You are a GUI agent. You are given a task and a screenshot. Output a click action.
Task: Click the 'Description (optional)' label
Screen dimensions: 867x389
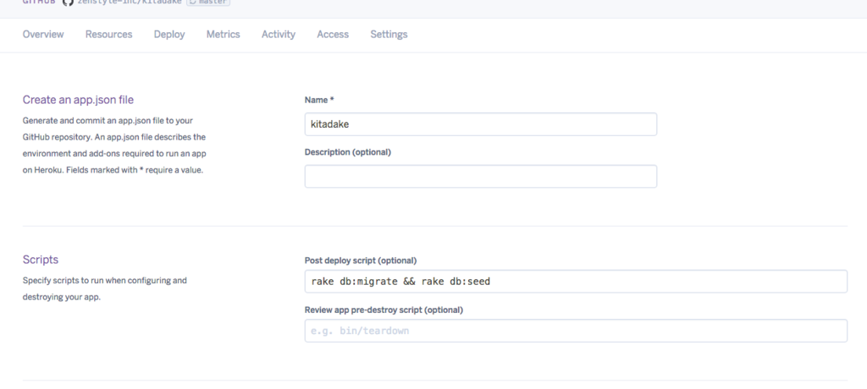348,152
